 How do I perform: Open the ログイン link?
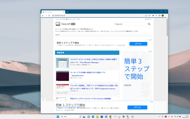(x=149, y=19)
